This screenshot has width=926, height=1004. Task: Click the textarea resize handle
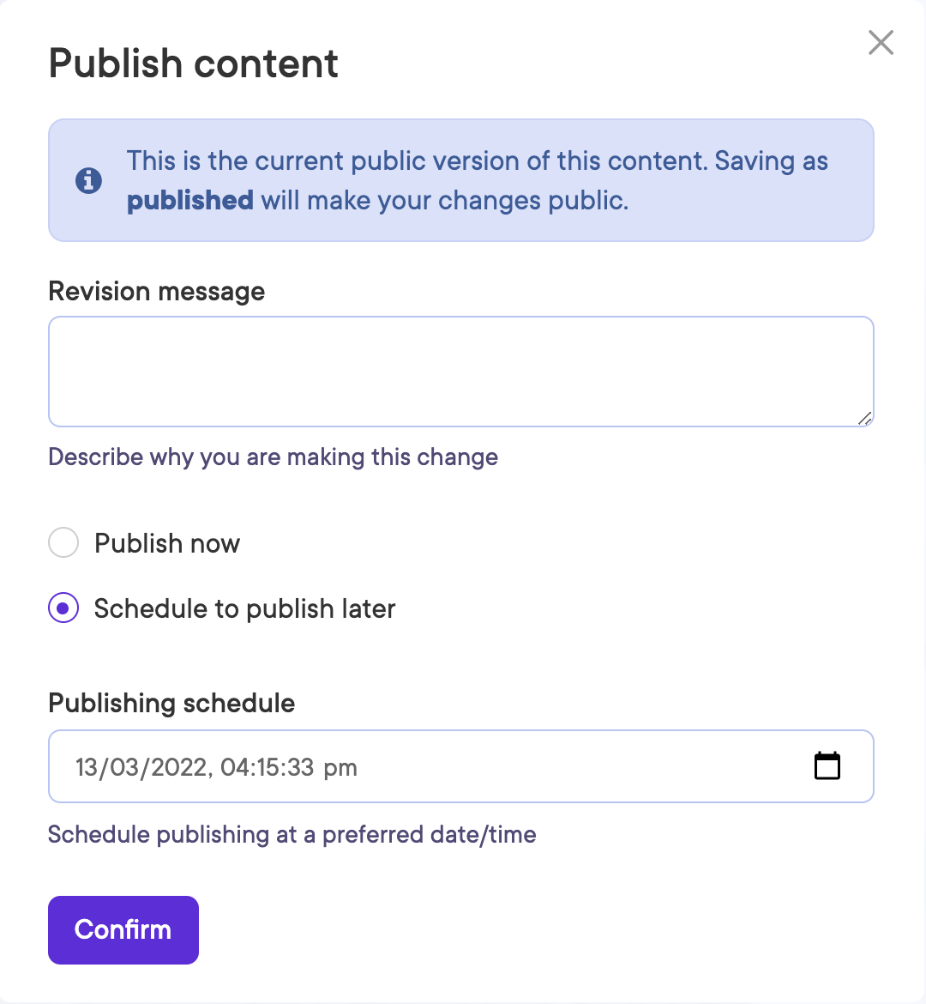(x=866, y=419)
